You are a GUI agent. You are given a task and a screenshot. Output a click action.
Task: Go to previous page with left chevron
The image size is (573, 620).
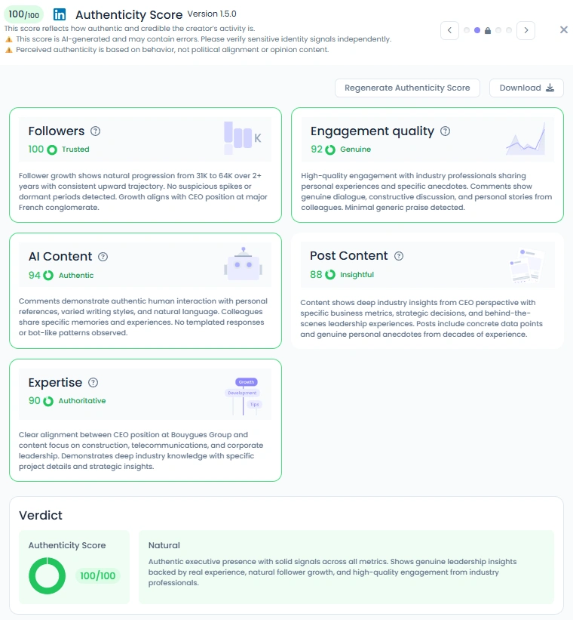(x=449, y=30)
